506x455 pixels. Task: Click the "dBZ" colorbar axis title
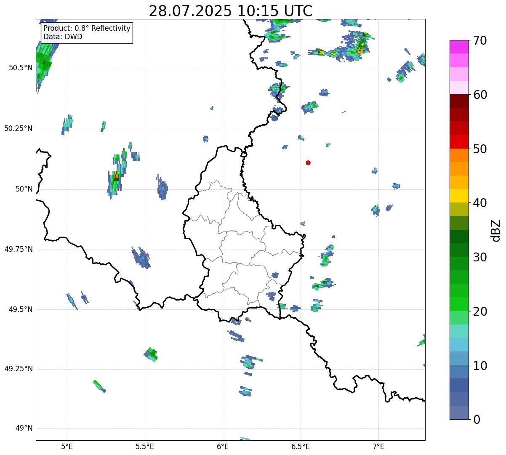coord(496,230)
